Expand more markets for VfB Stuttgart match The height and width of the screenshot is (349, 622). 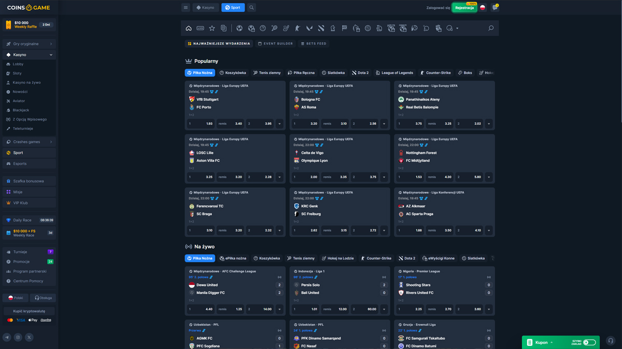279,124
